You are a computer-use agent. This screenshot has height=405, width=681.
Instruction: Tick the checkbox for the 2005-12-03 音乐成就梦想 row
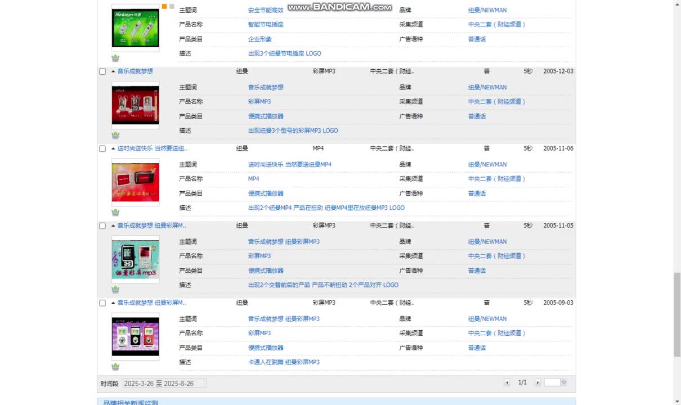[x=102, y=71]
